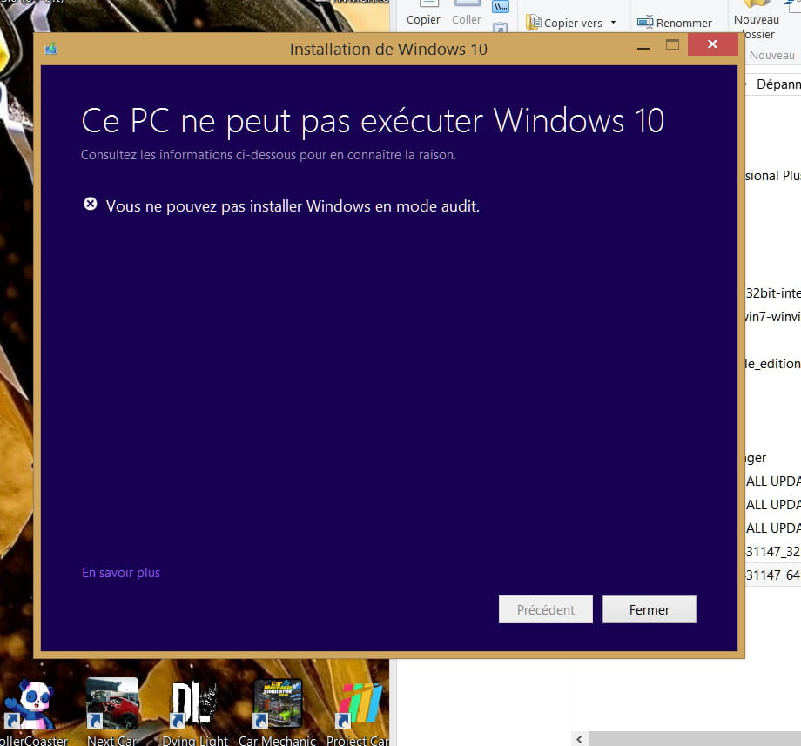
Task: Click the Explorer horizontal scrollbar left arrow
Action: click(579, 739)
